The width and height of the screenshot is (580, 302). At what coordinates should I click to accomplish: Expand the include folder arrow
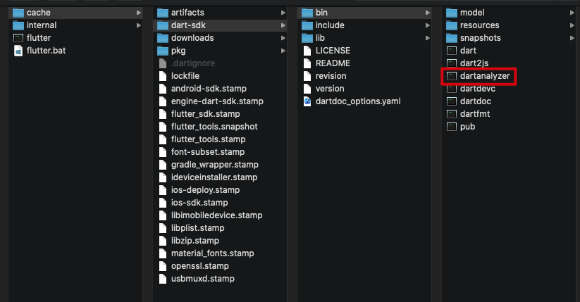click(428, 25)
